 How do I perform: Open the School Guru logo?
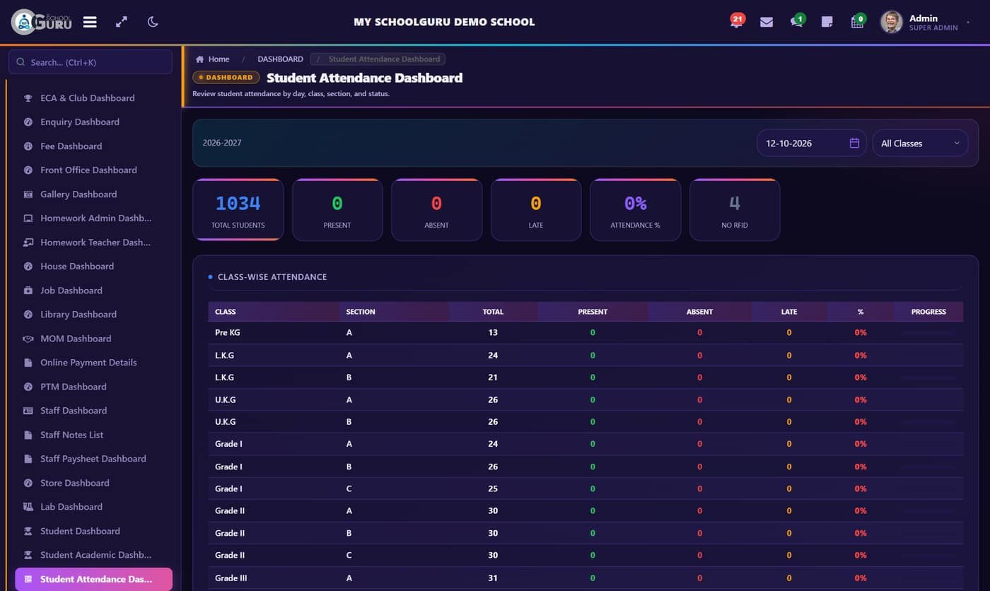pos(42,22)
